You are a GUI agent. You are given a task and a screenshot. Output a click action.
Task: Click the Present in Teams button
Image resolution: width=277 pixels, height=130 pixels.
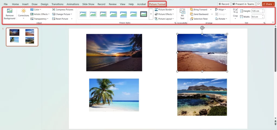coord(243,4)
